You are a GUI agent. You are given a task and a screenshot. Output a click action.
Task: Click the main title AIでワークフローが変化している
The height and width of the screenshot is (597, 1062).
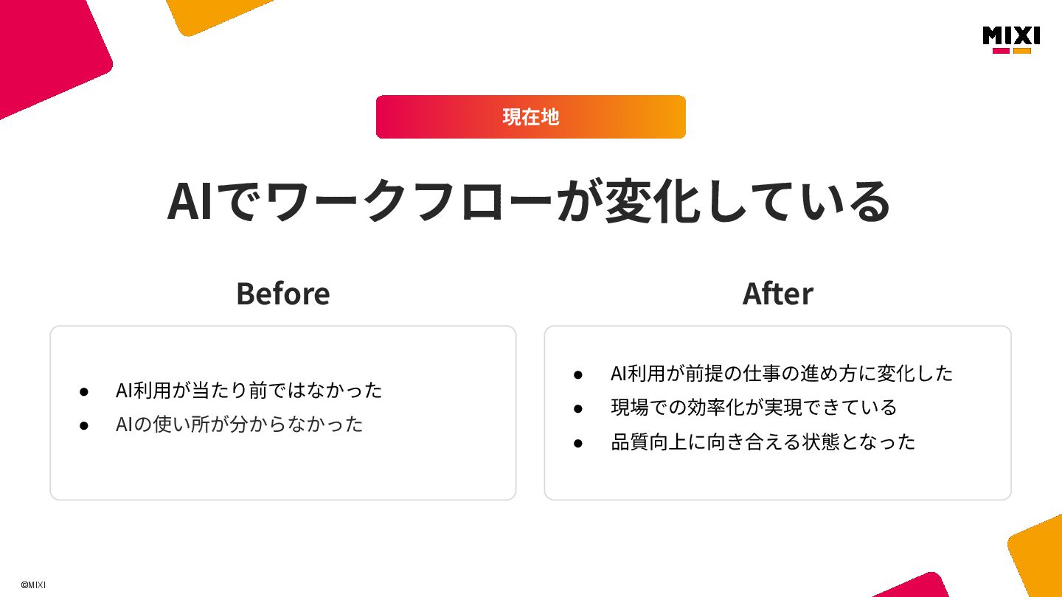(x=530, y=200)
